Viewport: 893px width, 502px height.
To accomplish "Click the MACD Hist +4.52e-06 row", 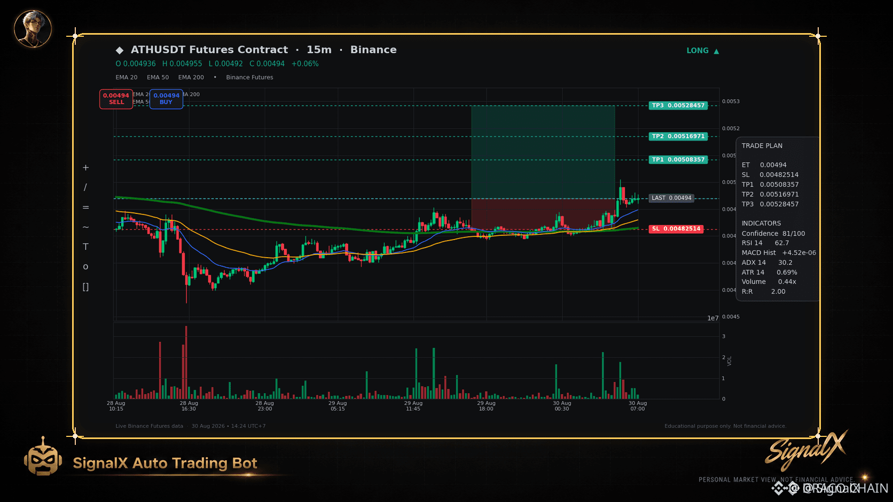I will [x=779, y=253].
